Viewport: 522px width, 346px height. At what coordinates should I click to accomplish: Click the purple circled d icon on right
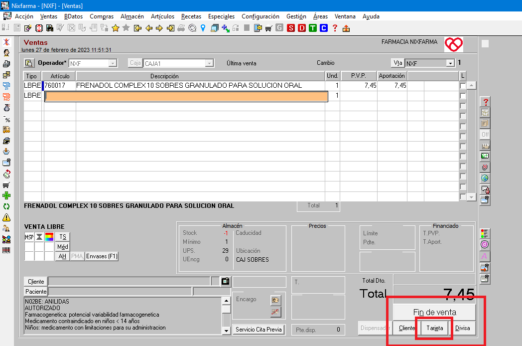pos(485,245)
